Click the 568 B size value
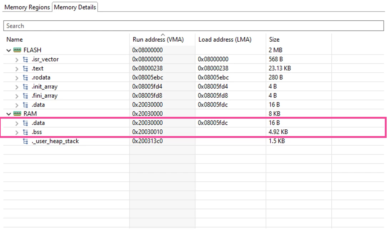Screen dimensions: 392x233 click(x=276, y=59)
